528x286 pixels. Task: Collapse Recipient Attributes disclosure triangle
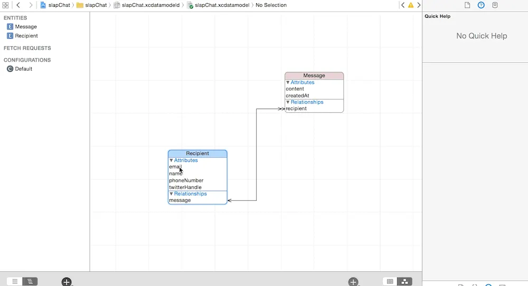pyautogui.click(x=171, y=160)
